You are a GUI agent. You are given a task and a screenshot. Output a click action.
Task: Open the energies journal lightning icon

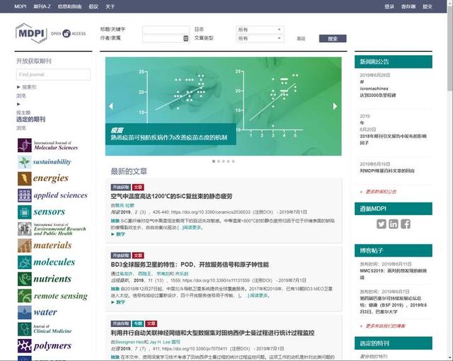tap(25, 178)
